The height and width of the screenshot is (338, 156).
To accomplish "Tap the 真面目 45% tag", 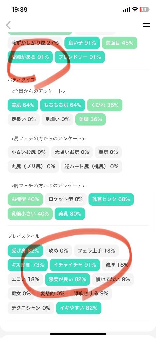I will [x=119, y=43].
